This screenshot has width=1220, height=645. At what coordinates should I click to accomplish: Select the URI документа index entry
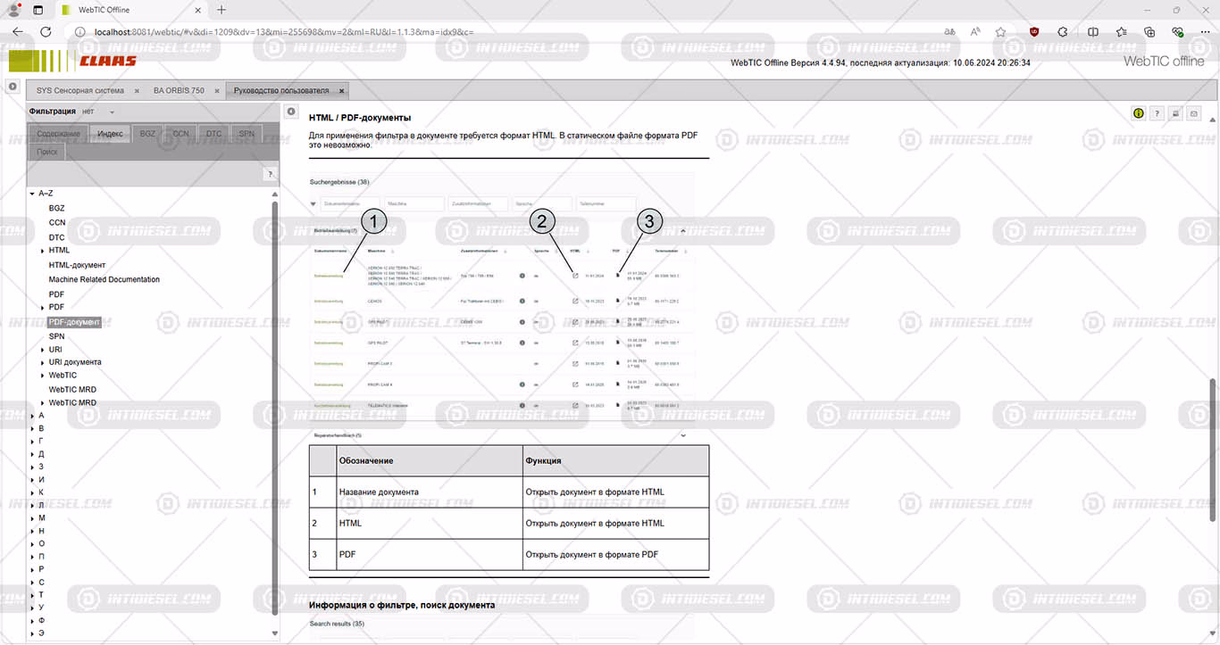[x=75, y=362]
